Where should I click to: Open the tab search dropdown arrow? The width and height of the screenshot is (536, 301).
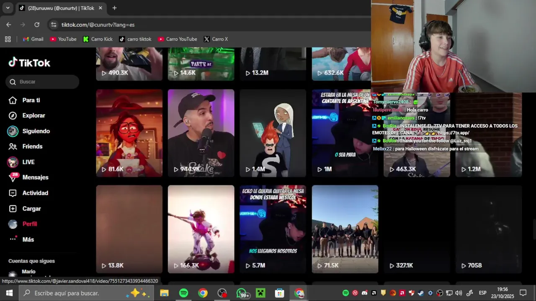click(8, 8)
